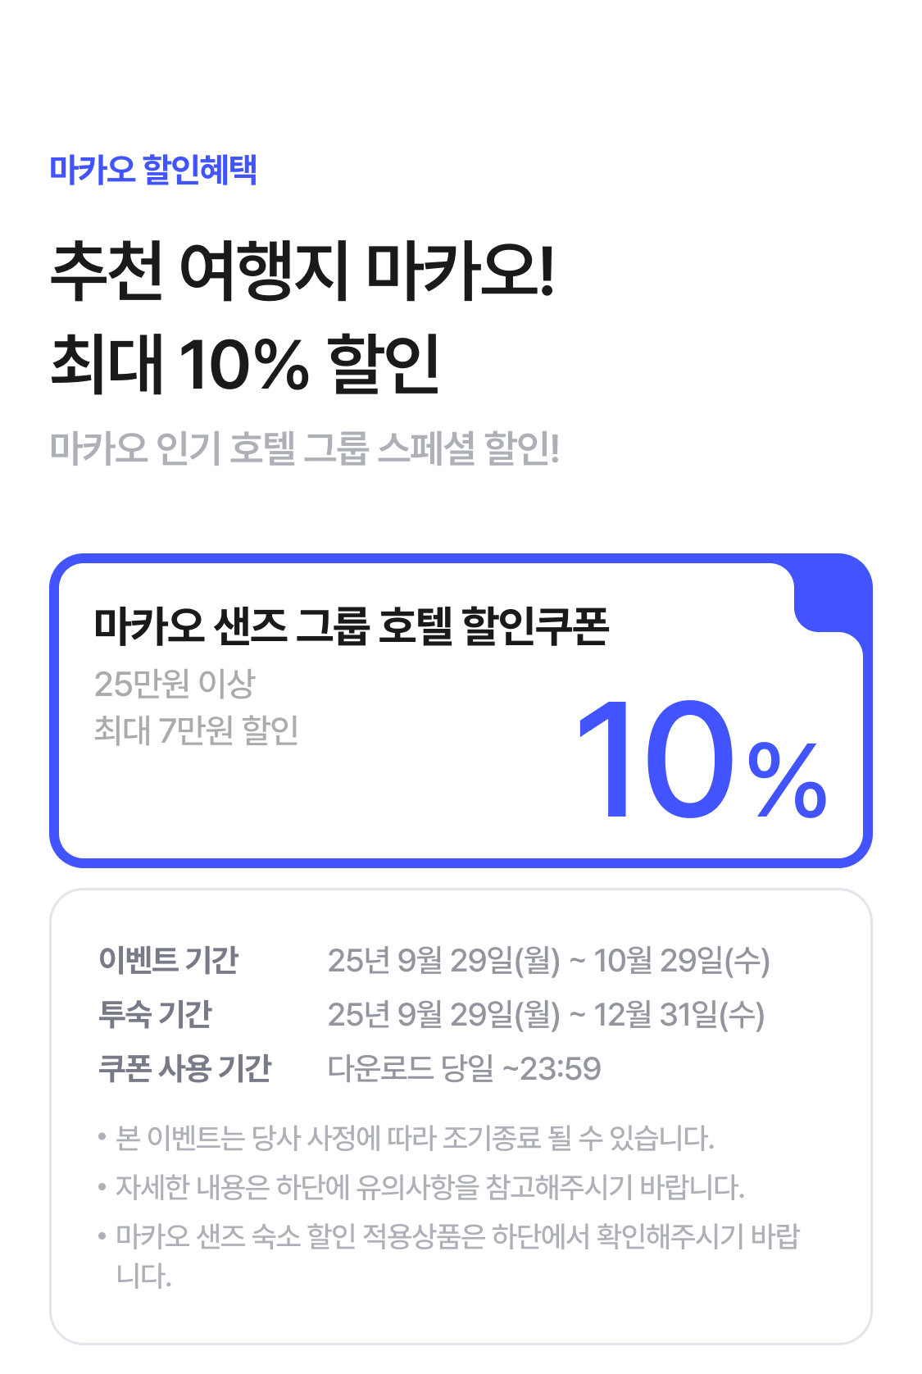Click the 쿠폰 사용 기간 label
This screenshot has height=1374, width=922.
pyautogui.click(x=184, y=1068)
